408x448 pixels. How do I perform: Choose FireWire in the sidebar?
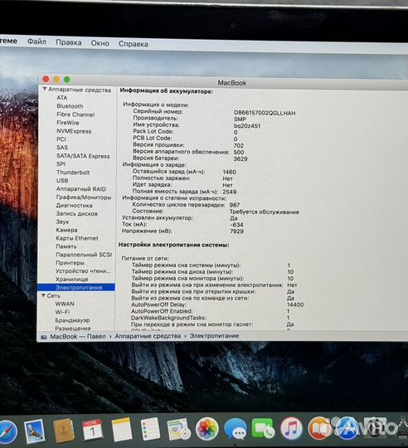click(68, 123)
